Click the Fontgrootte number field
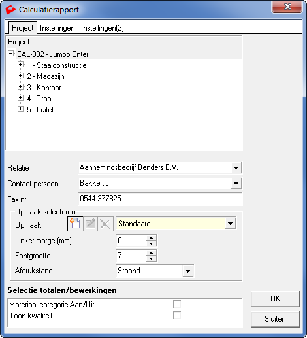This screenshot has width=307, height=338. tap(131, 256)
